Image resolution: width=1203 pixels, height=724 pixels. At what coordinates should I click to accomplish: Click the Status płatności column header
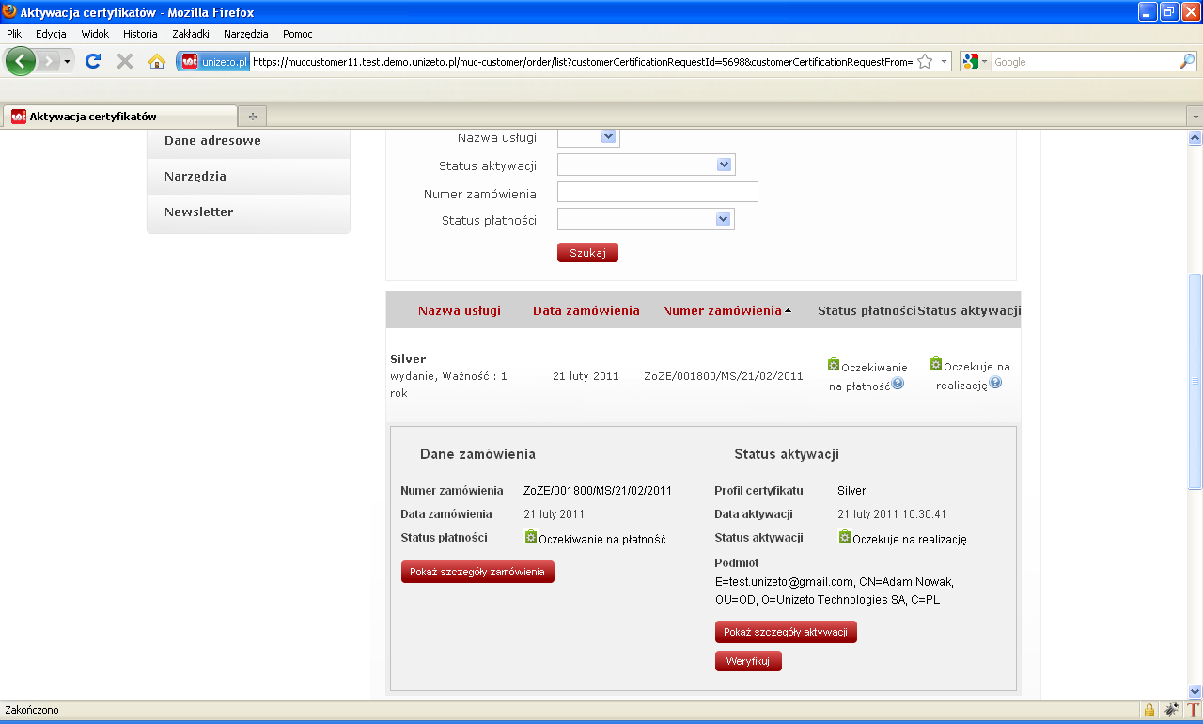pyautogui.click(x=867, y=310)
